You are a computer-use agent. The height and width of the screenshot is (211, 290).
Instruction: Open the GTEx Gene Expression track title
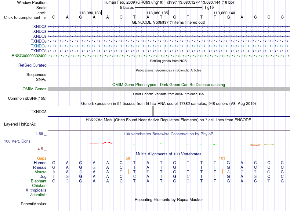(x=169, y=104)
